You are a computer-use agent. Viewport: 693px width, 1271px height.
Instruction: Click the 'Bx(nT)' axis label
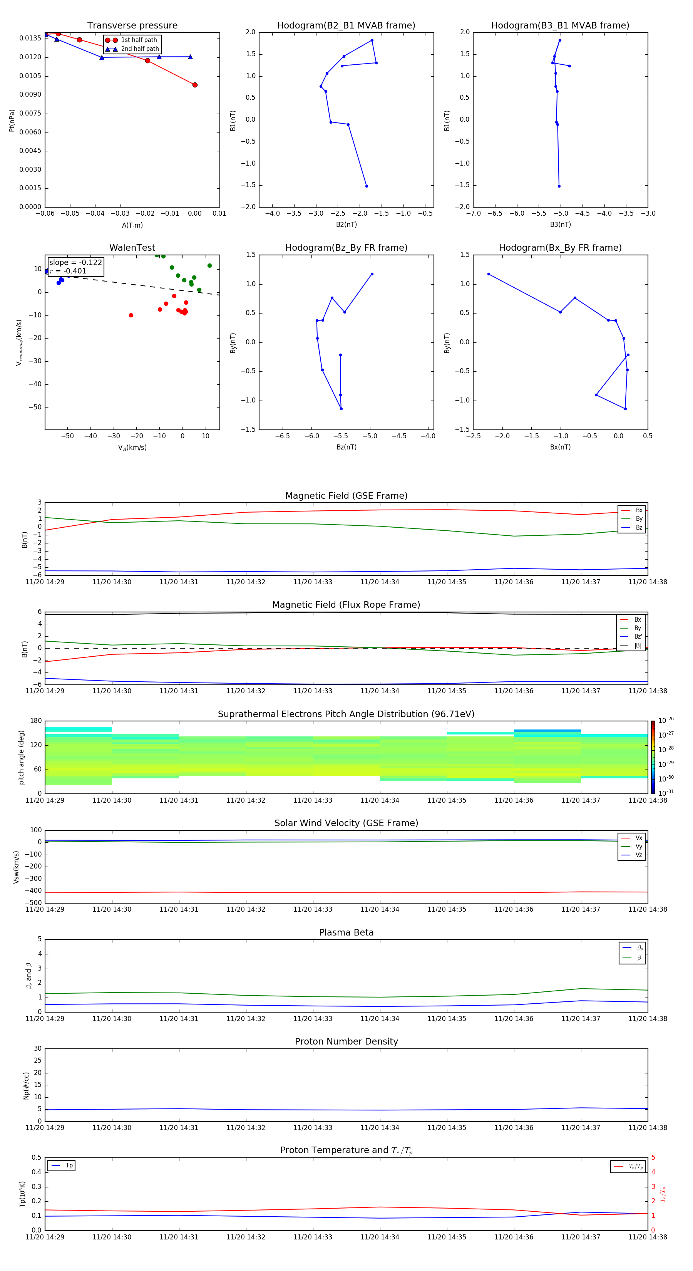(560, 447)
